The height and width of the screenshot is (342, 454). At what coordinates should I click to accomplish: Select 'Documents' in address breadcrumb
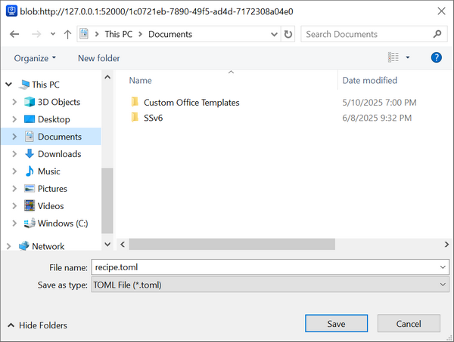click(x=170, y=34)
